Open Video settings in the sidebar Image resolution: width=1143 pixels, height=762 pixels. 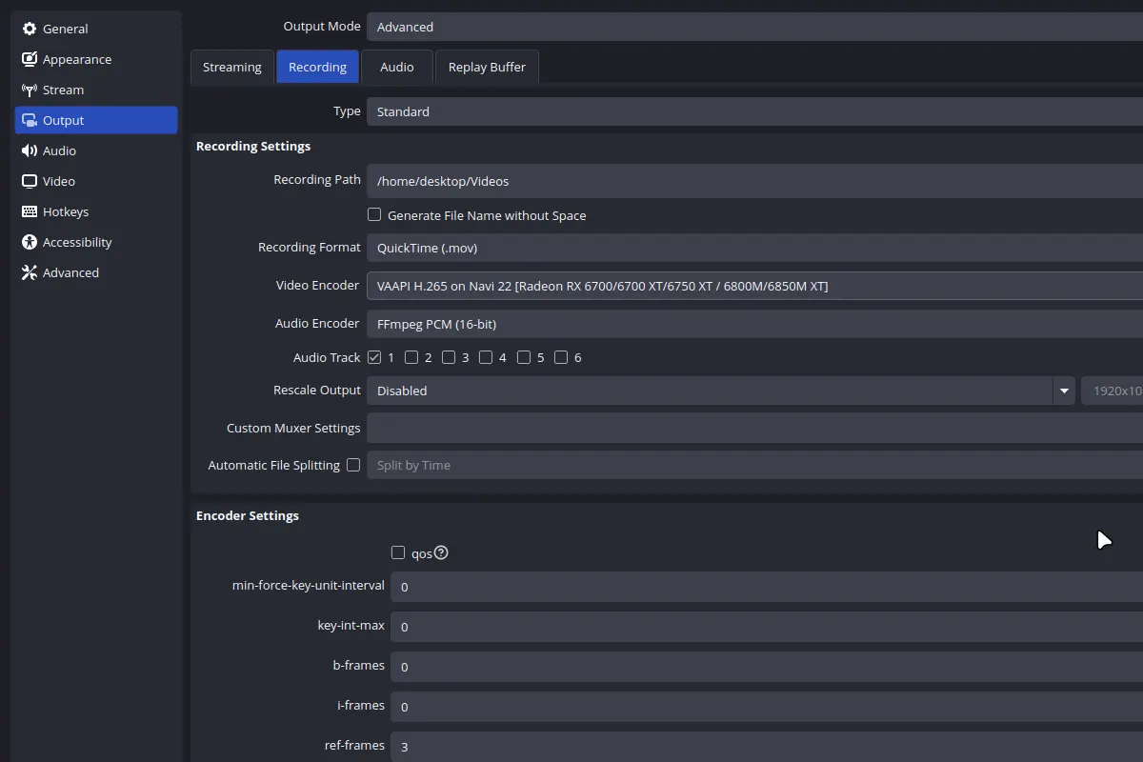coord(57,181)
